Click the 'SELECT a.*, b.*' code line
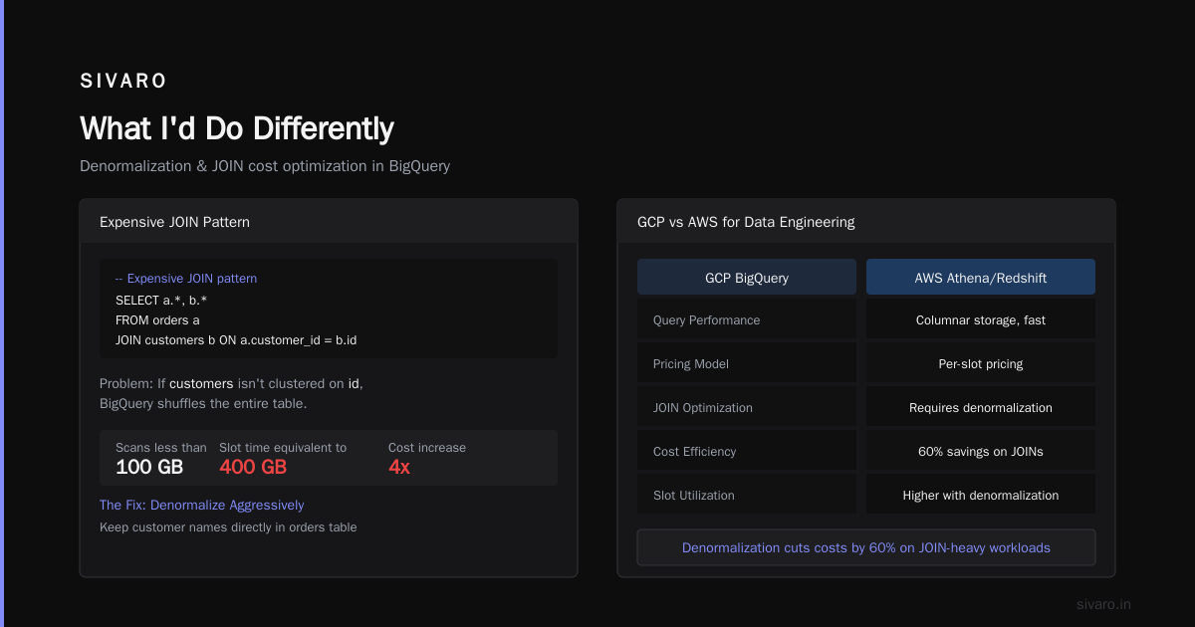 point(161,300)
